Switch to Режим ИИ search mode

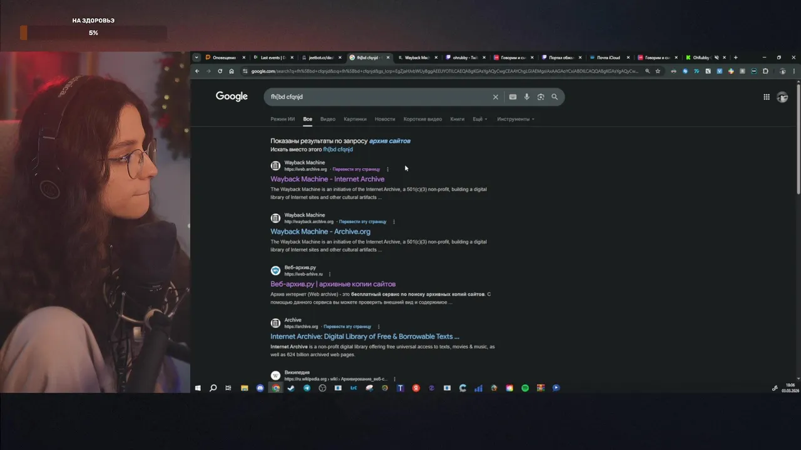coord(282,119)
